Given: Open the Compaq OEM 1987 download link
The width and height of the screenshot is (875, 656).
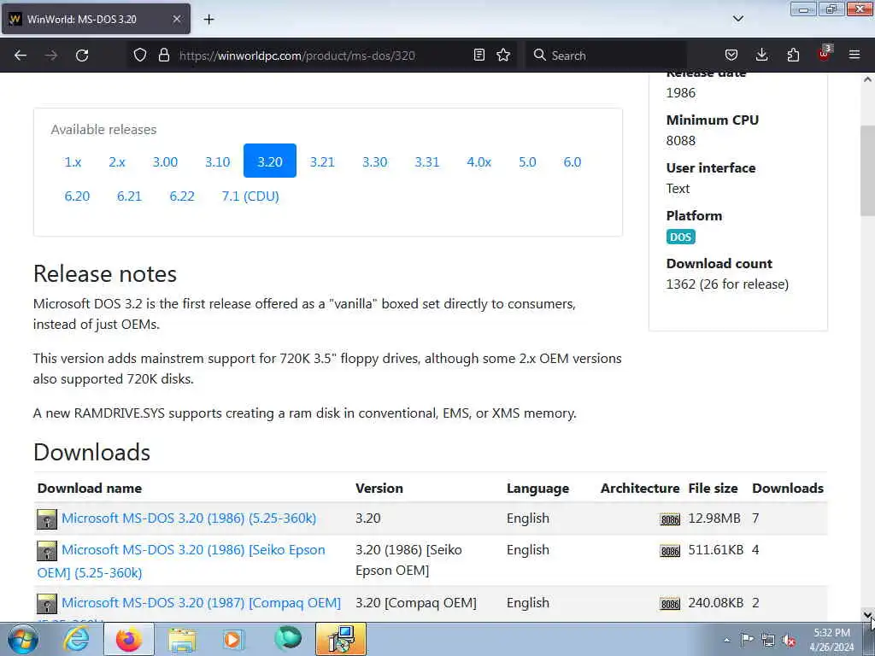Looking at the screenshot, I should point(201,603).
